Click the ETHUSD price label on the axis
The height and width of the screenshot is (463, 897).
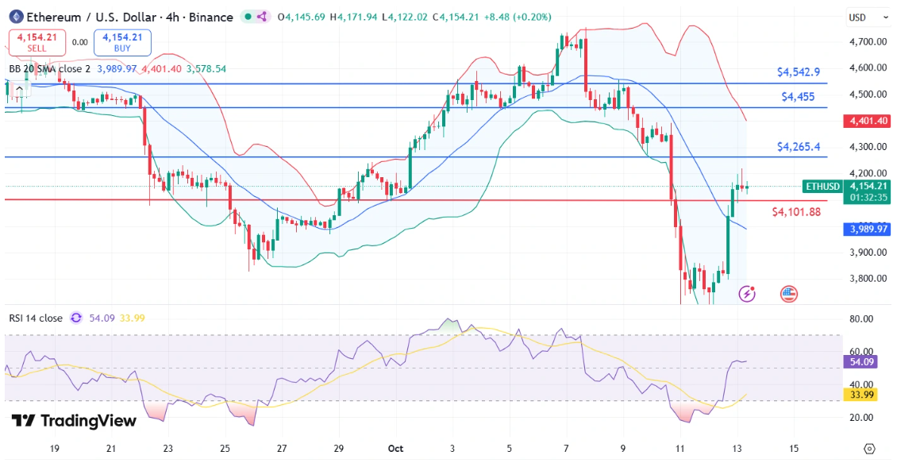coord(822,187)
